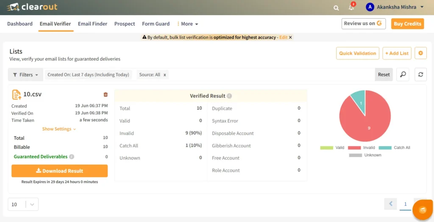Open page size dropdown showing 10
Screen dimensions: 434x222
23,204
